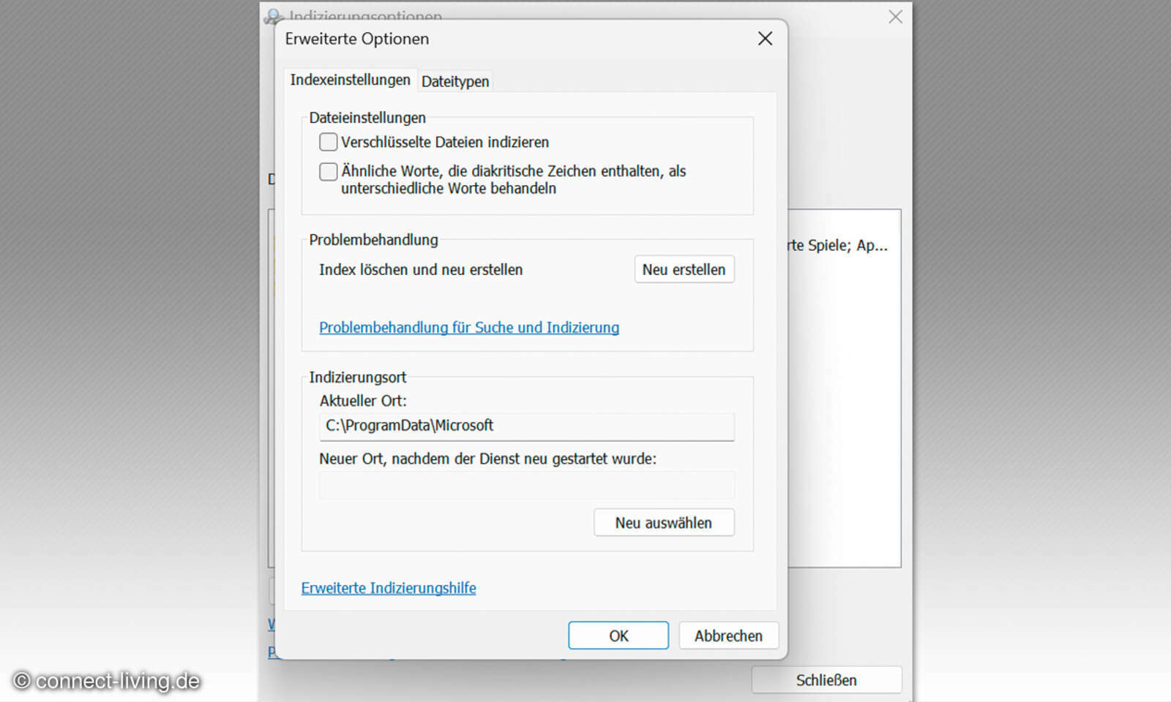
Task: Click the Indizierungsoptionen title bar icon
Action: pyautogui.click(x=274, y=16)
